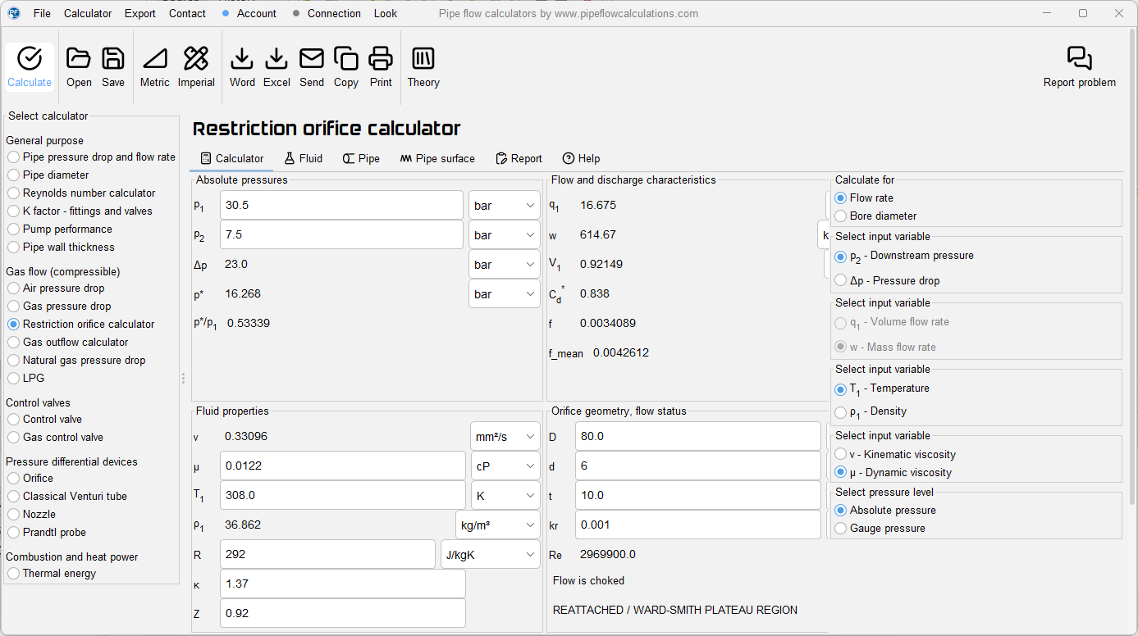Click the orifice bore d input field
The width and height of the screenshot is (1138, 636).
click(698, 466)
